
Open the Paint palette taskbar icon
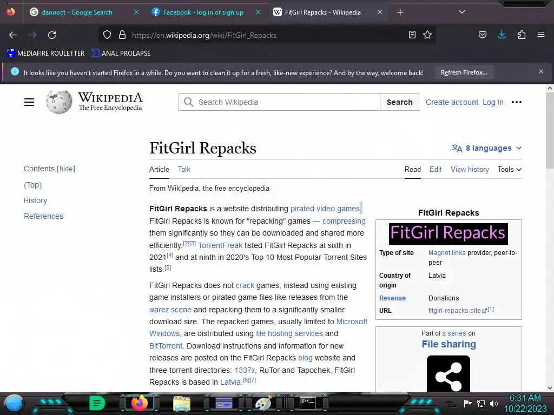[263, 403]
